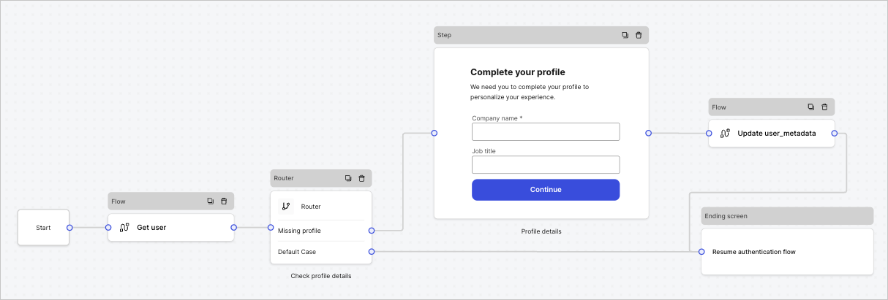Delete the Router node
The width and height of the screenshot is (888, 300).
click(361, 178)
